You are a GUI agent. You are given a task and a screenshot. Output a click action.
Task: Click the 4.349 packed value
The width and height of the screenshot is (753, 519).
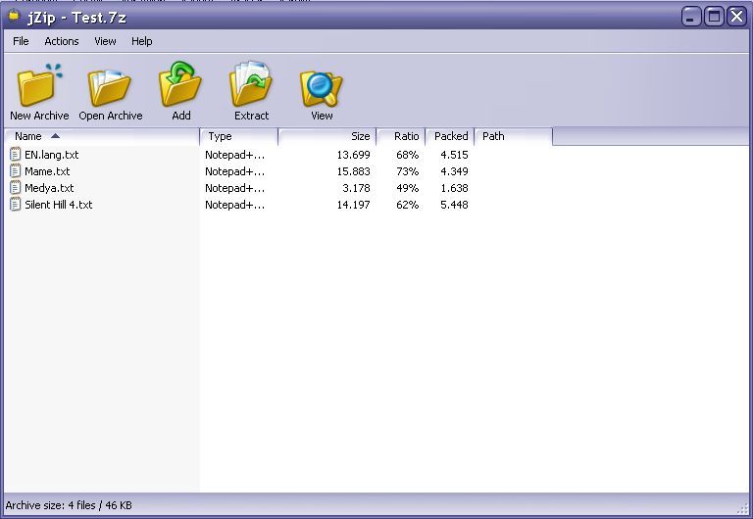454,171
